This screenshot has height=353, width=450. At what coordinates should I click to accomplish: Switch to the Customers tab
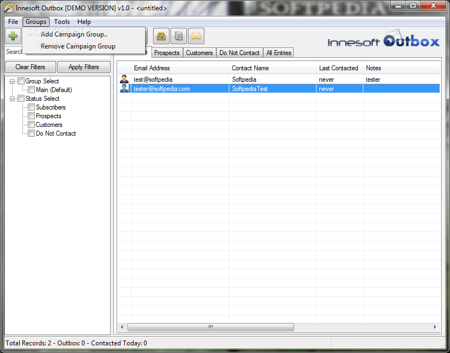coord(199,53)
